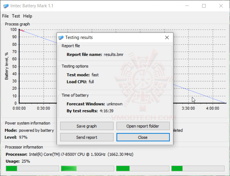Click the Process graph group label
The height and width of the screenshot is (176, 230).
pos(17,24)
